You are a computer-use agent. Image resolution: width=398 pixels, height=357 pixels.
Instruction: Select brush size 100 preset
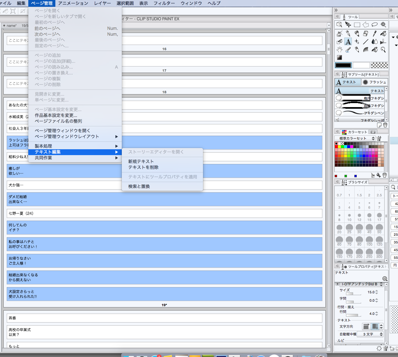point(369,240)
